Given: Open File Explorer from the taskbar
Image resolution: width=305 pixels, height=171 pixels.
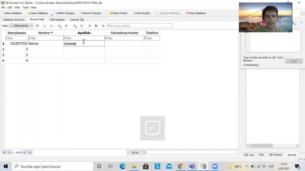Looking at the screenshot, I should coord(134,166).
